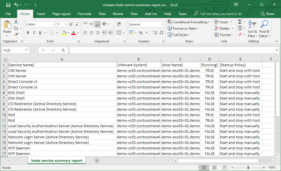Click the Share button

click(267, 14)
